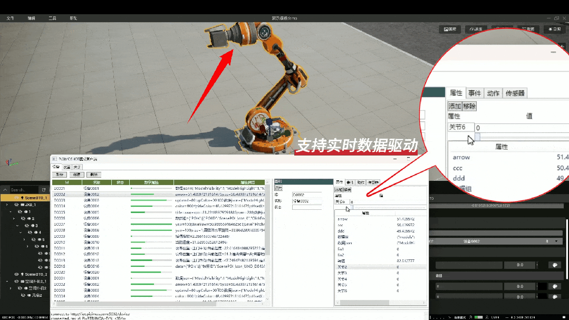This screenshot has width=569, height=320.
Task: Click D0003 digital attribute progress bar
Action: tap(151, 200)
